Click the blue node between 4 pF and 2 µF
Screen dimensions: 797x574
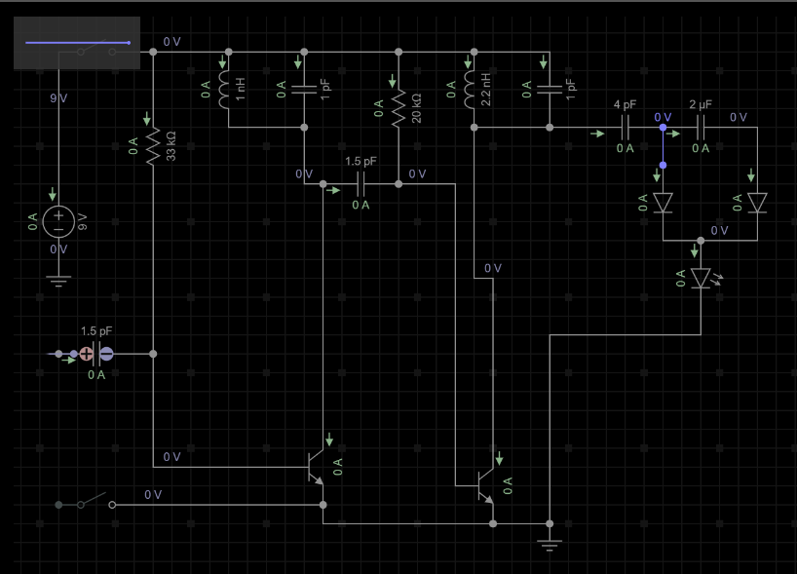(663, 127)
